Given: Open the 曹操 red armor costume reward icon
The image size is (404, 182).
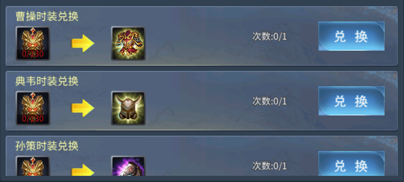Looking at the screenshot, I should click(x=128, y=43).
